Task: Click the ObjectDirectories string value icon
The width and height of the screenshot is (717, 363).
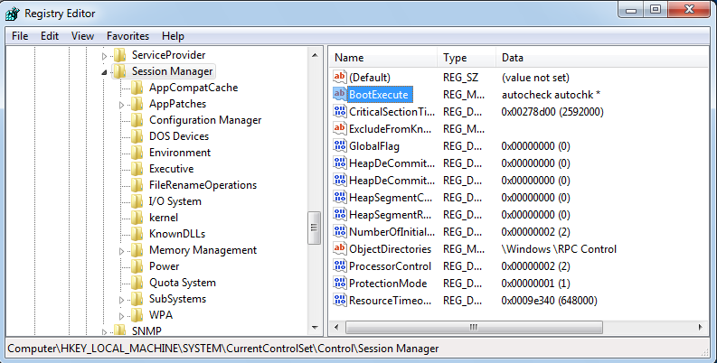Action: click(x=340, y=248)
